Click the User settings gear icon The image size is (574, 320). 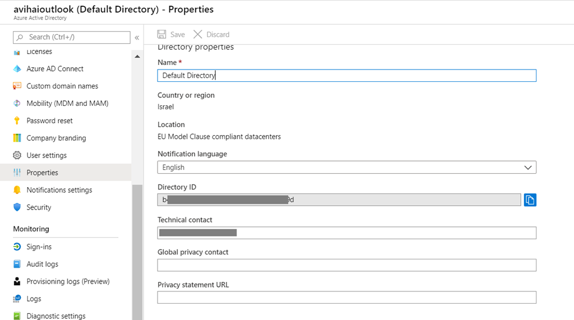coord(17,155)
